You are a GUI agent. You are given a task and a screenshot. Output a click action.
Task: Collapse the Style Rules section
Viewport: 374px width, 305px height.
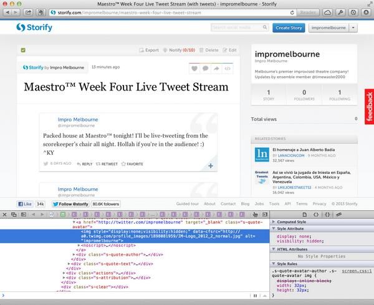coord(274,264)
